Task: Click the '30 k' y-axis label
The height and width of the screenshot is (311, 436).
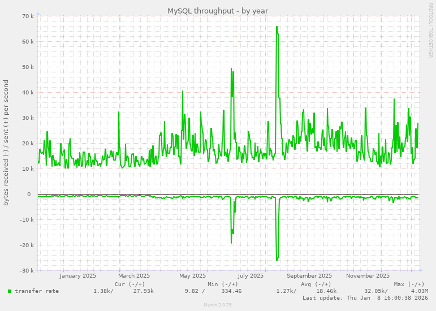Action: 28,118
